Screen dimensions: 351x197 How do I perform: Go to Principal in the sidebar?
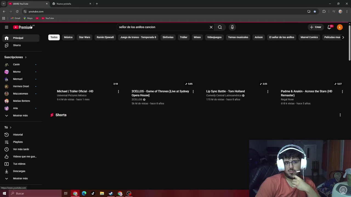pyautogui.click(x=21, y=38)
